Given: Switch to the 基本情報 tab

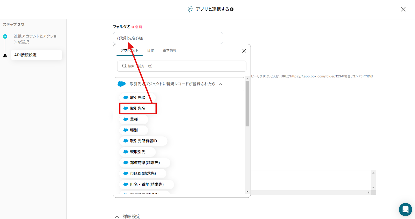Looking at the screenshot, I should point(170,50).
